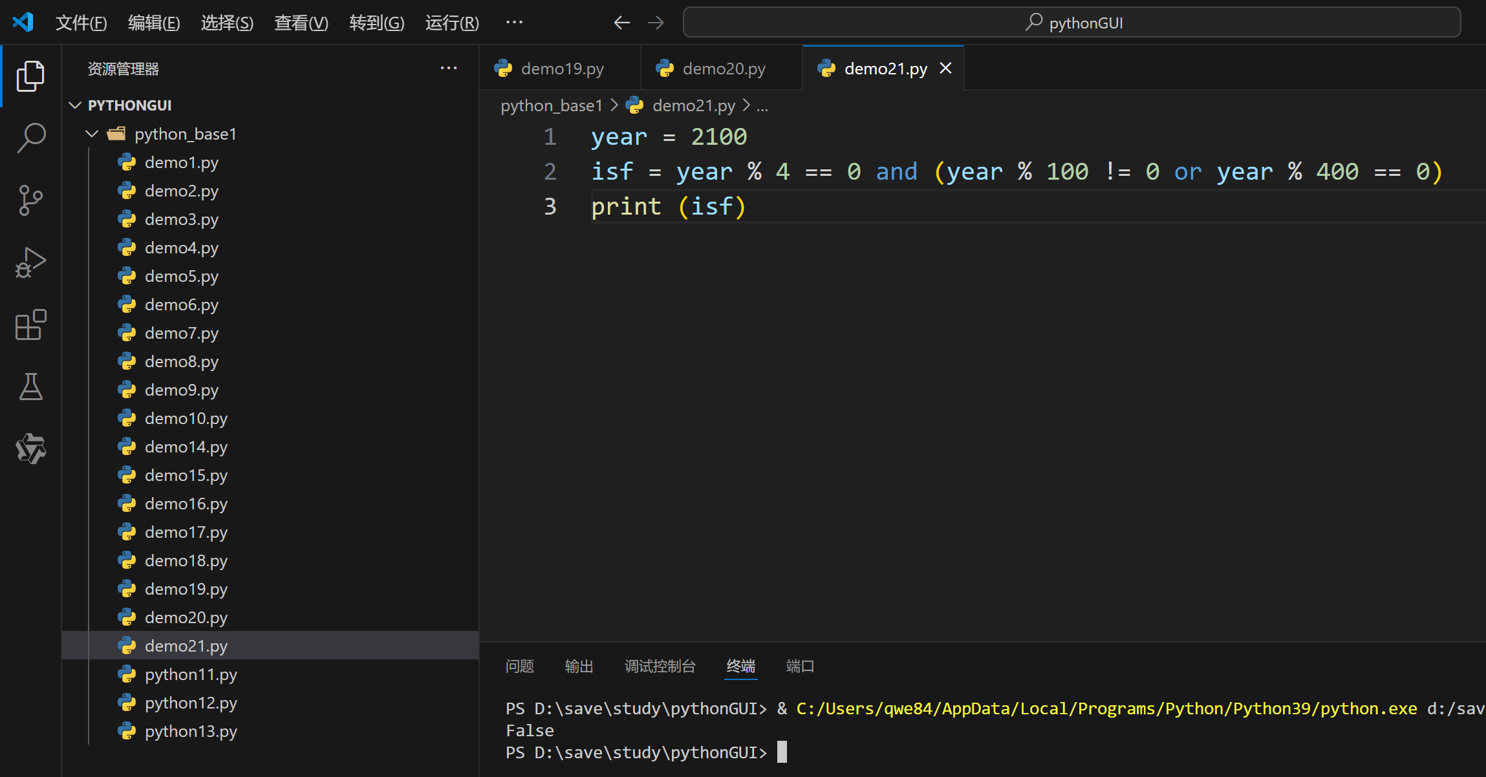The height and width of the screenshot is (777, 1486).
Task: Click the navigate forward arrow
Action: coord(656,23)
